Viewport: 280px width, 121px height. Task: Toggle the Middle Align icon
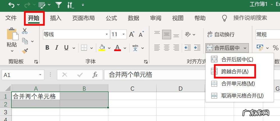pyautogui.click(x=167, y=34)
